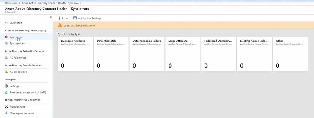This screenshot has width=314, height=118.
Task: Open the Other error tile
Action: (x=290, y=54)
